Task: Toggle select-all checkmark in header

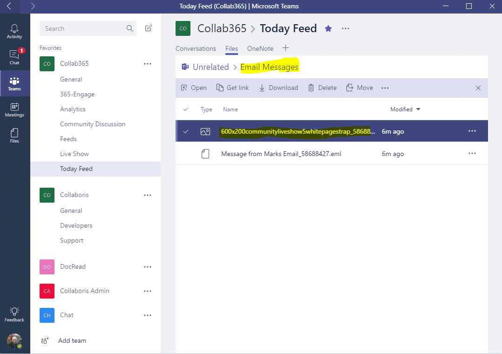Action: 186,109
